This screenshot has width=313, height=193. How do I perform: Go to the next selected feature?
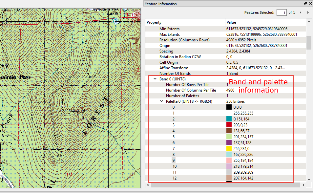click(308, 12)
